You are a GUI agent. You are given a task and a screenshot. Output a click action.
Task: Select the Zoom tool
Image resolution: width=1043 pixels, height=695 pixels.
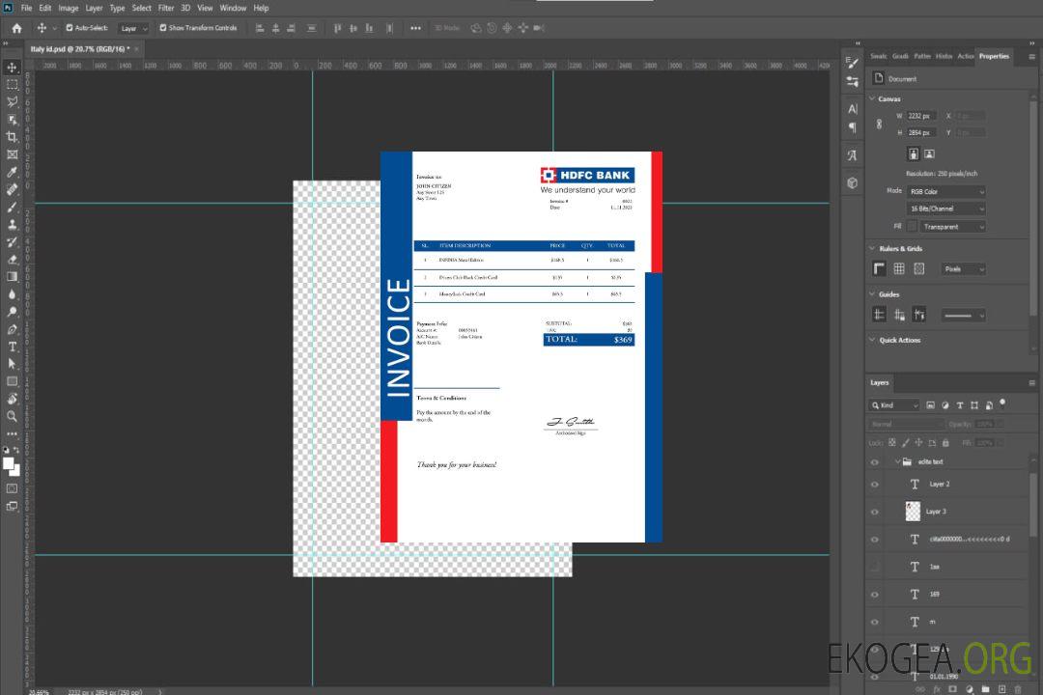[12, 416]
